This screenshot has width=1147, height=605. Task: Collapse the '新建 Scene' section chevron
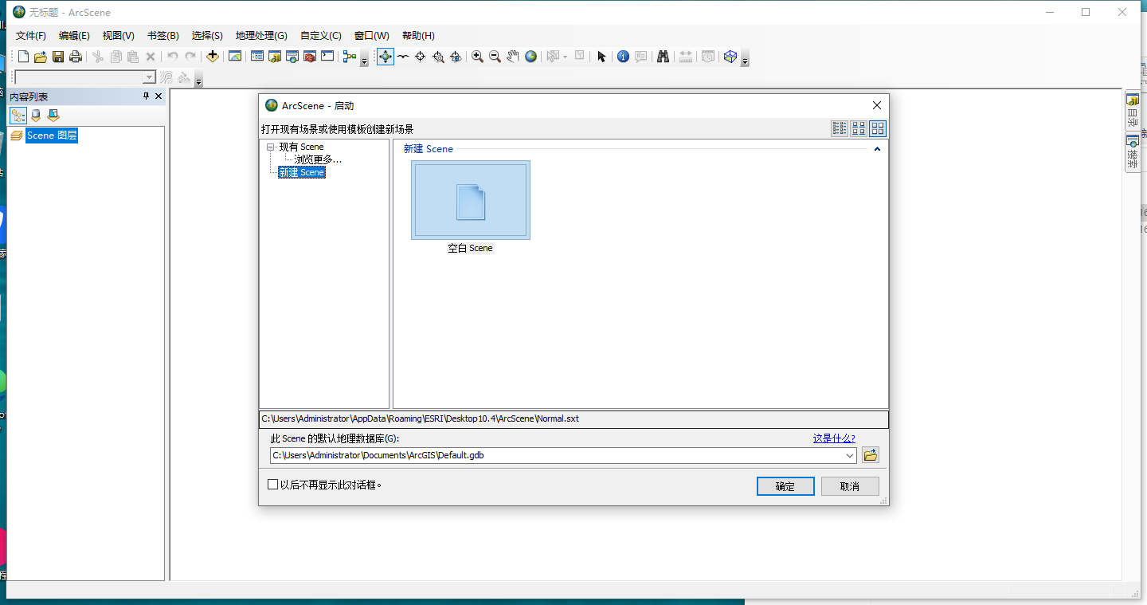pos(878,149)
